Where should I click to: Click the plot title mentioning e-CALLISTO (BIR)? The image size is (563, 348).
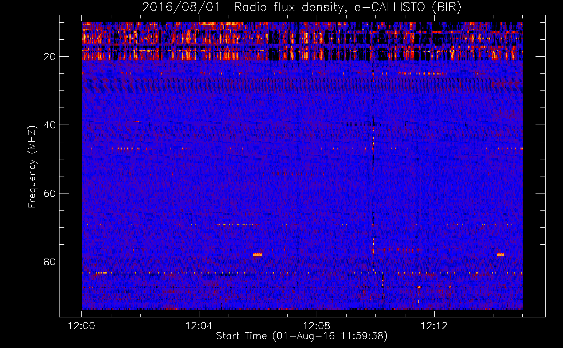302,7
